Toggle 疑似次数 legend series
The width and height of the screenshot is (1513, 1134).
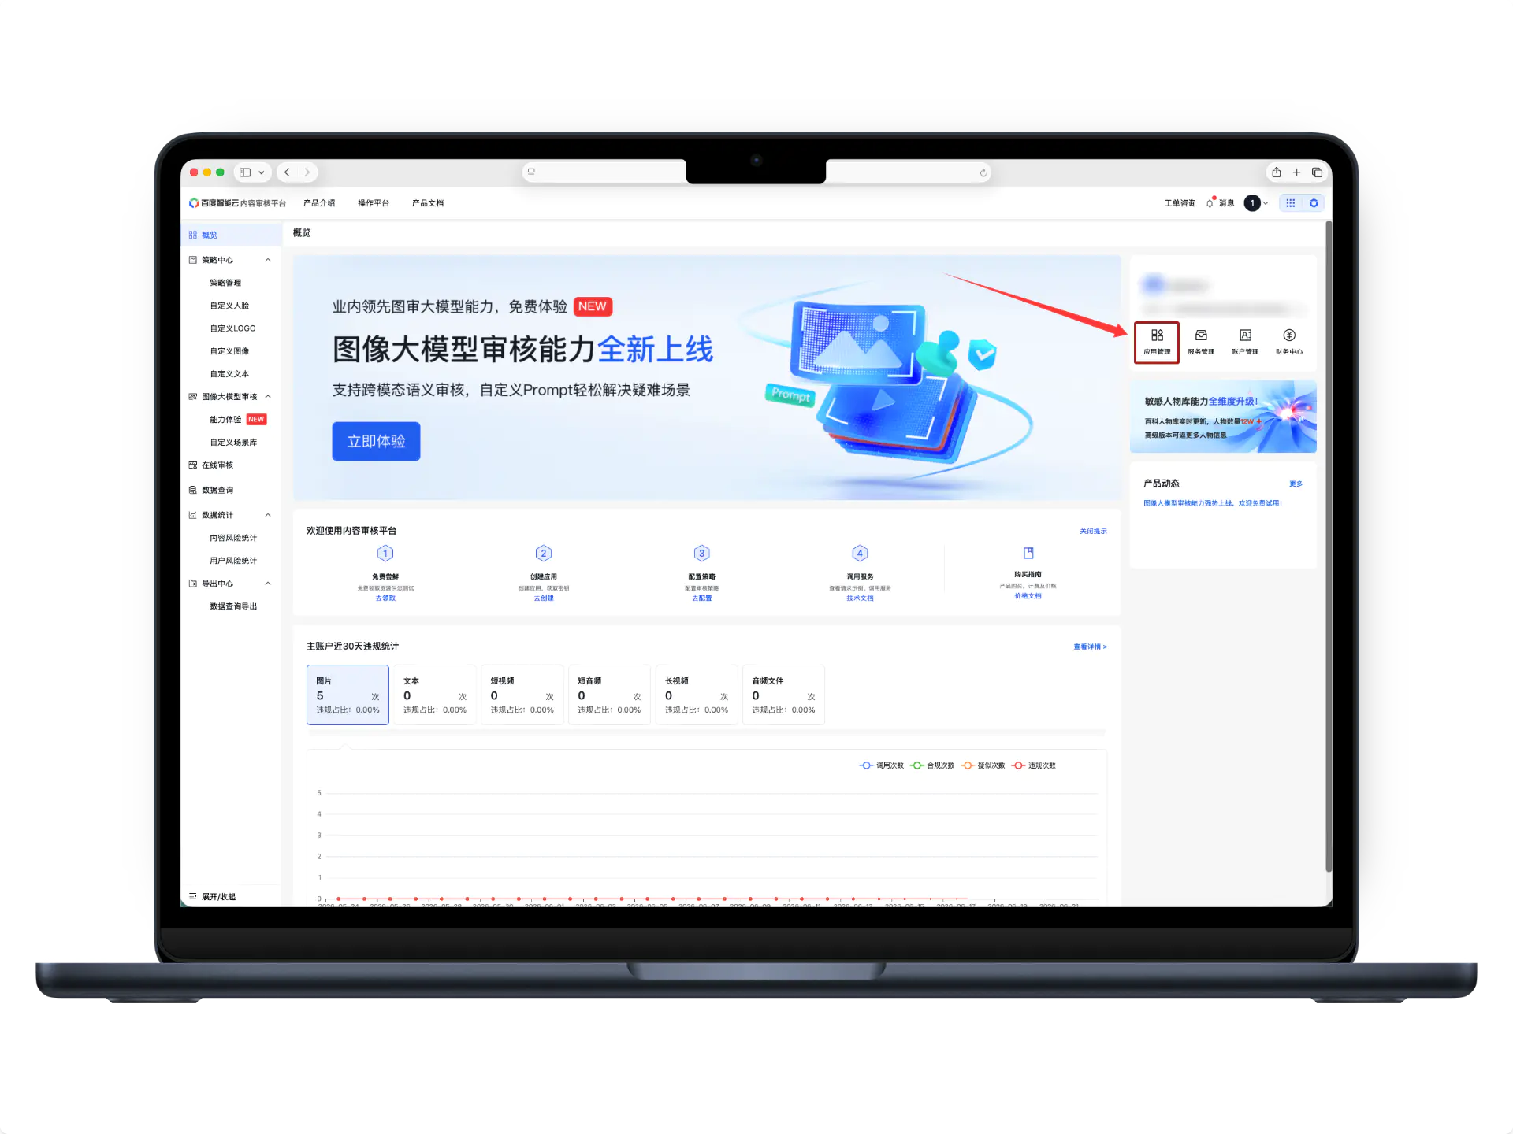[x=983, y=765]
